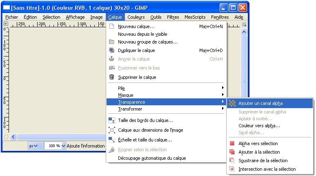The image size is (316, 176).
Task: Open the Outils menu
Action: pyautogui.click(x=156, y=17)
